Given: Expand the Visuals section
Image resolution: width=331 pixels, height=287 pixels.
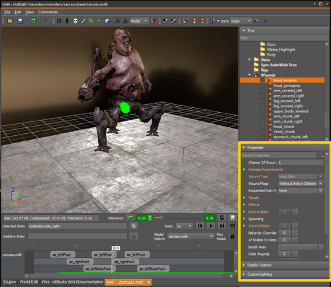Looking at the screenshot, I should pyautogui.click(x=244, y=198).
